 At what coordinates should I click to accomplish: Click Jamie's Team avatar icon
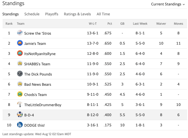pos(20,43)
